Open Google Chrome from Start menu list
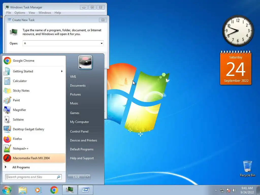260x195 pixels. 34,61
